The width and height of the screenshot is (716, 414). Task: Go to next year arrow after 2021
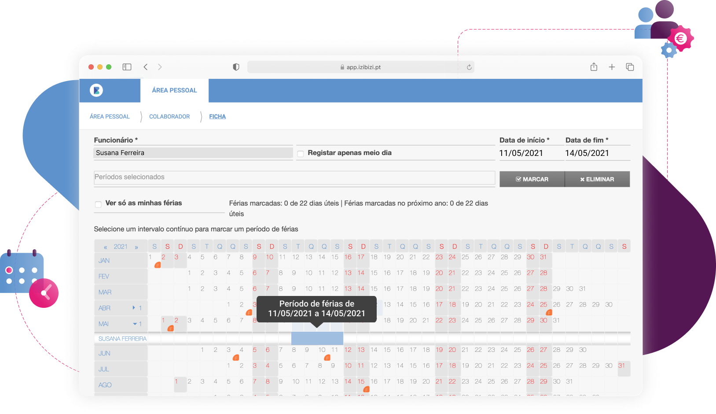click(136, 247)
